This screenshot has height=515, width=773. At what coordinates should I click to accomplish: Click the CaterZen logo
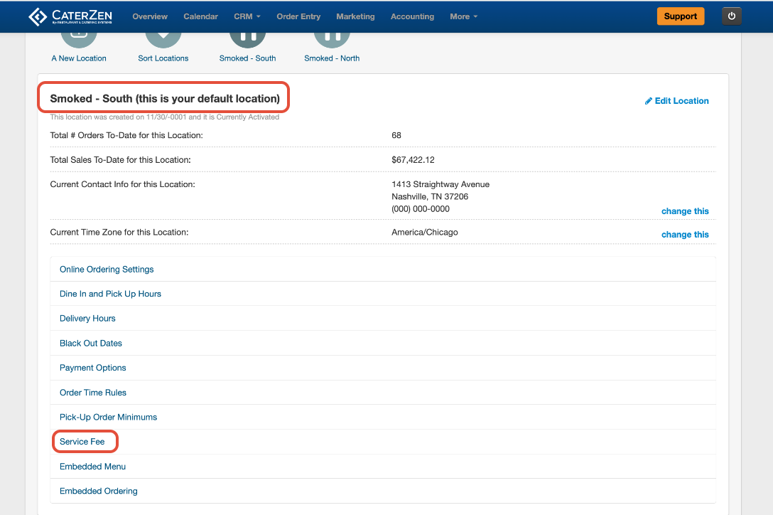click(70, 16)
